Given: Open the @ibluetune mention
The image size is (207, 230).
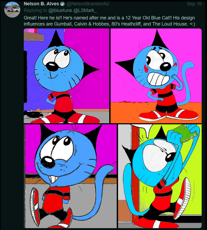Looking at the screenshot, I should (60, 10).
